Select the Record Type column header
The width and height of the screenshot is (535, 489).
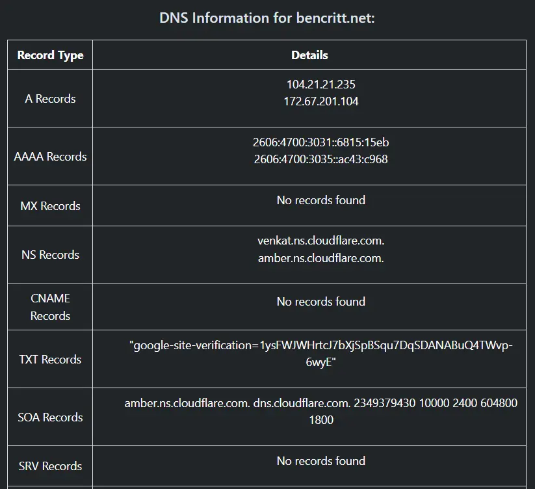click(50, 55)
